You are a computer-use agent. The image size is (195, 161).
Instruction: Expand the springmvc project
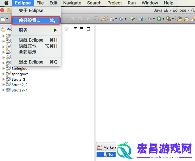3,74
